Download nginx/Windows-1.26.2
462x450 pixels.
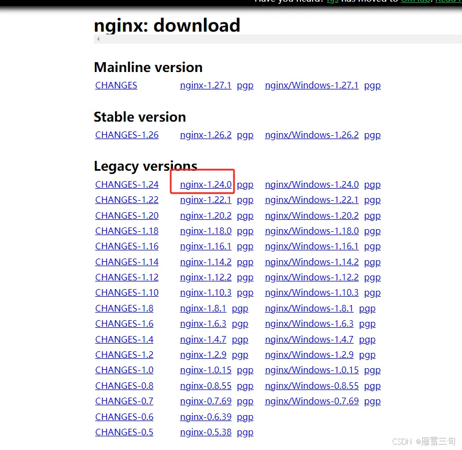(x=312, y=135)
